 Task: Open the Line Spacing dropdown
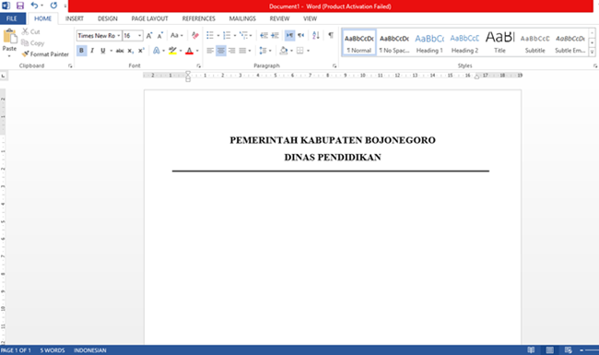(270, 51)
